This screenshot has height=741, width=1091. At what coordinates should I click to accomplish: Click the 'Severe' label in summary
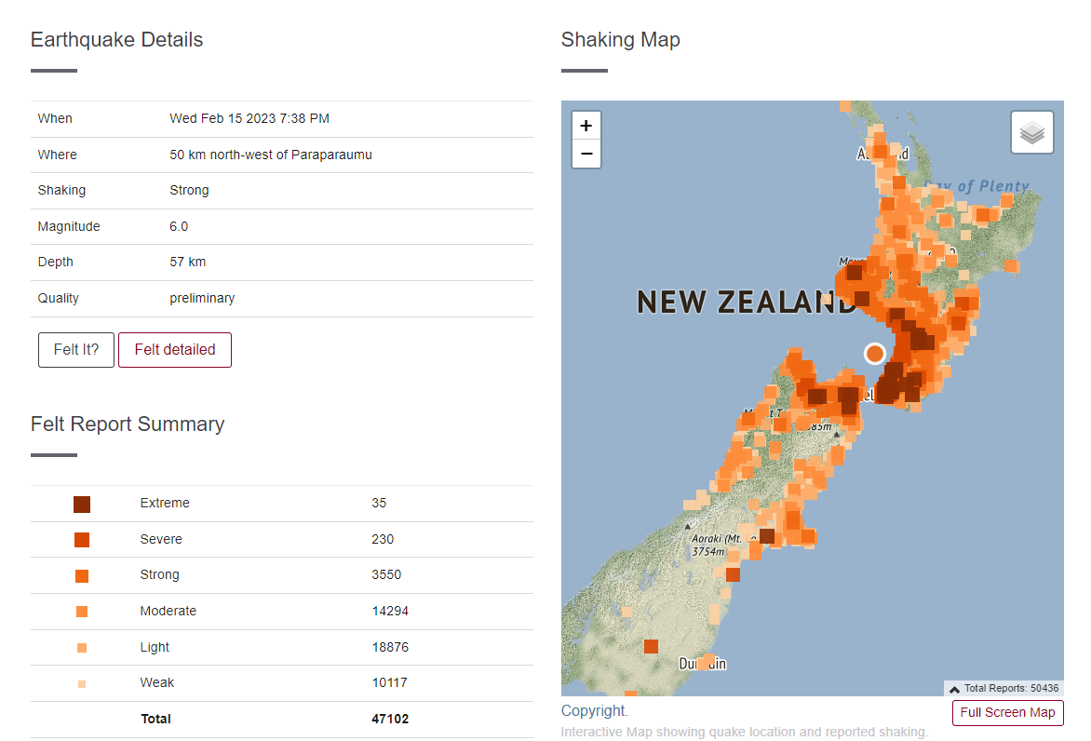pyautogui.click(x=161, y=539)
